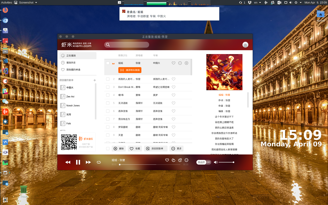Open the more options icon in the player bar
The width and height of the screenshot is (328, 205).
point(187,160)
